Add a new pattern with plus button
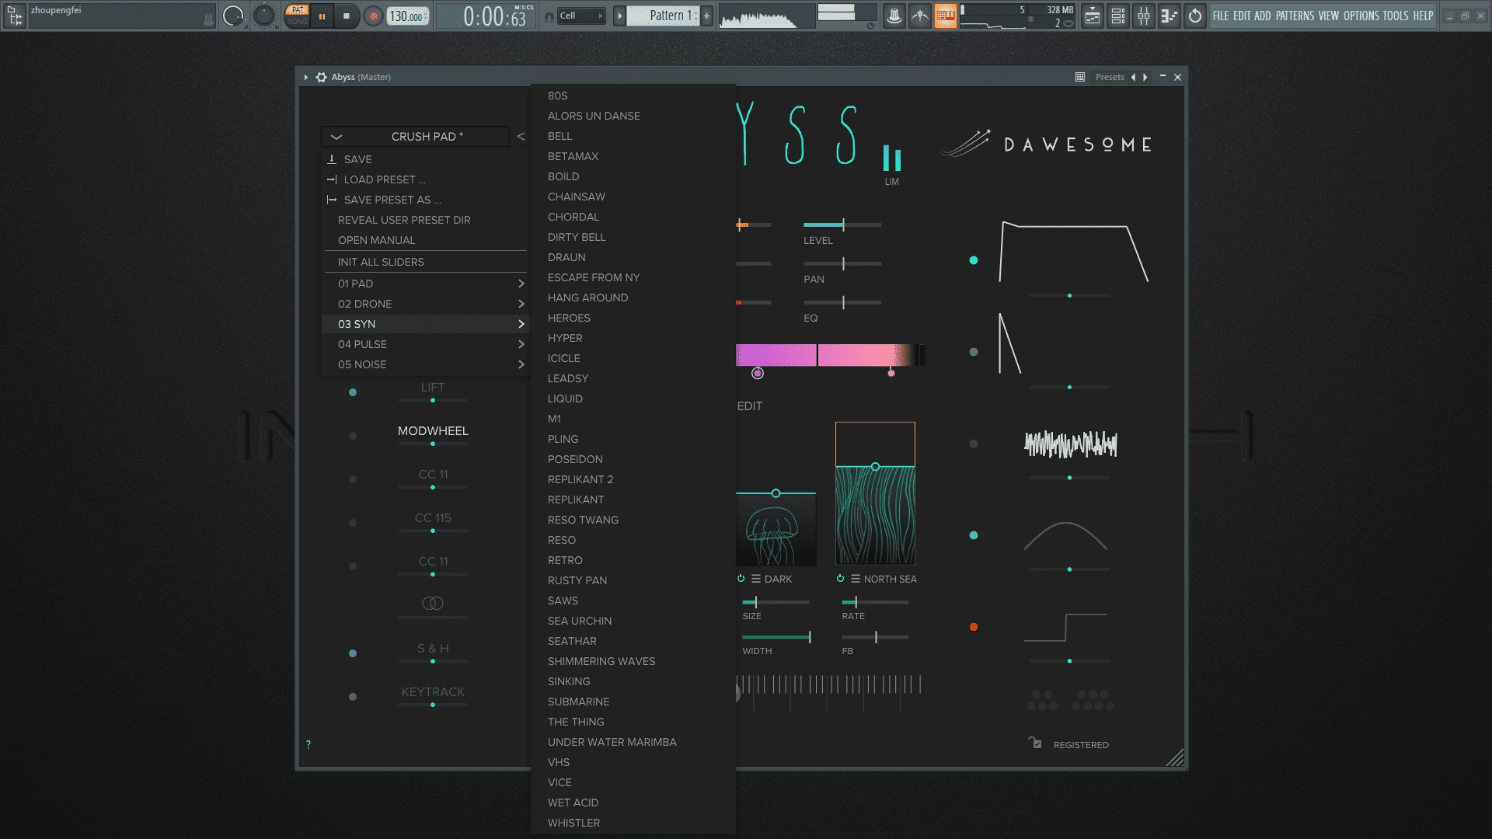 tap(706, 16)
